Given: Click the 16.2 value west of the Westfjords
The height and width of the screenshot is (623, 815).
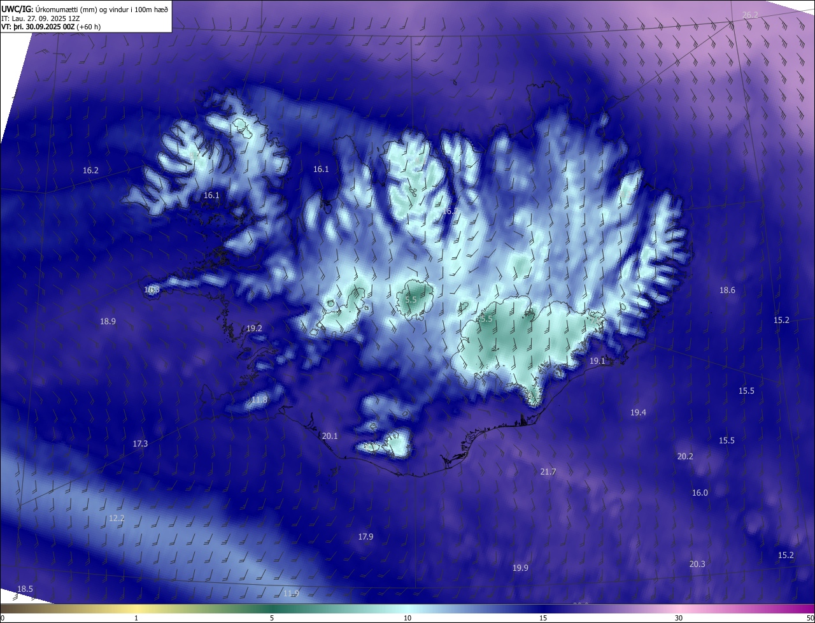Looking at the screenshot, I should pos(91,171).
